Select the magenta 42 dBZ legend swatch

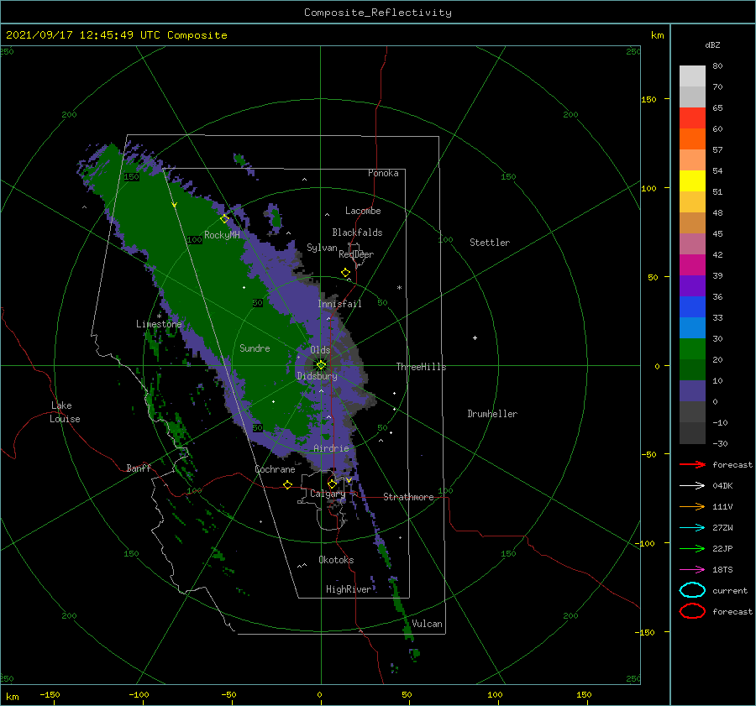[x=692, y=264]
